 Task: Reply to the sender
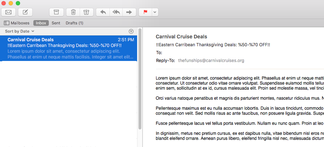[x=103, y=12]
